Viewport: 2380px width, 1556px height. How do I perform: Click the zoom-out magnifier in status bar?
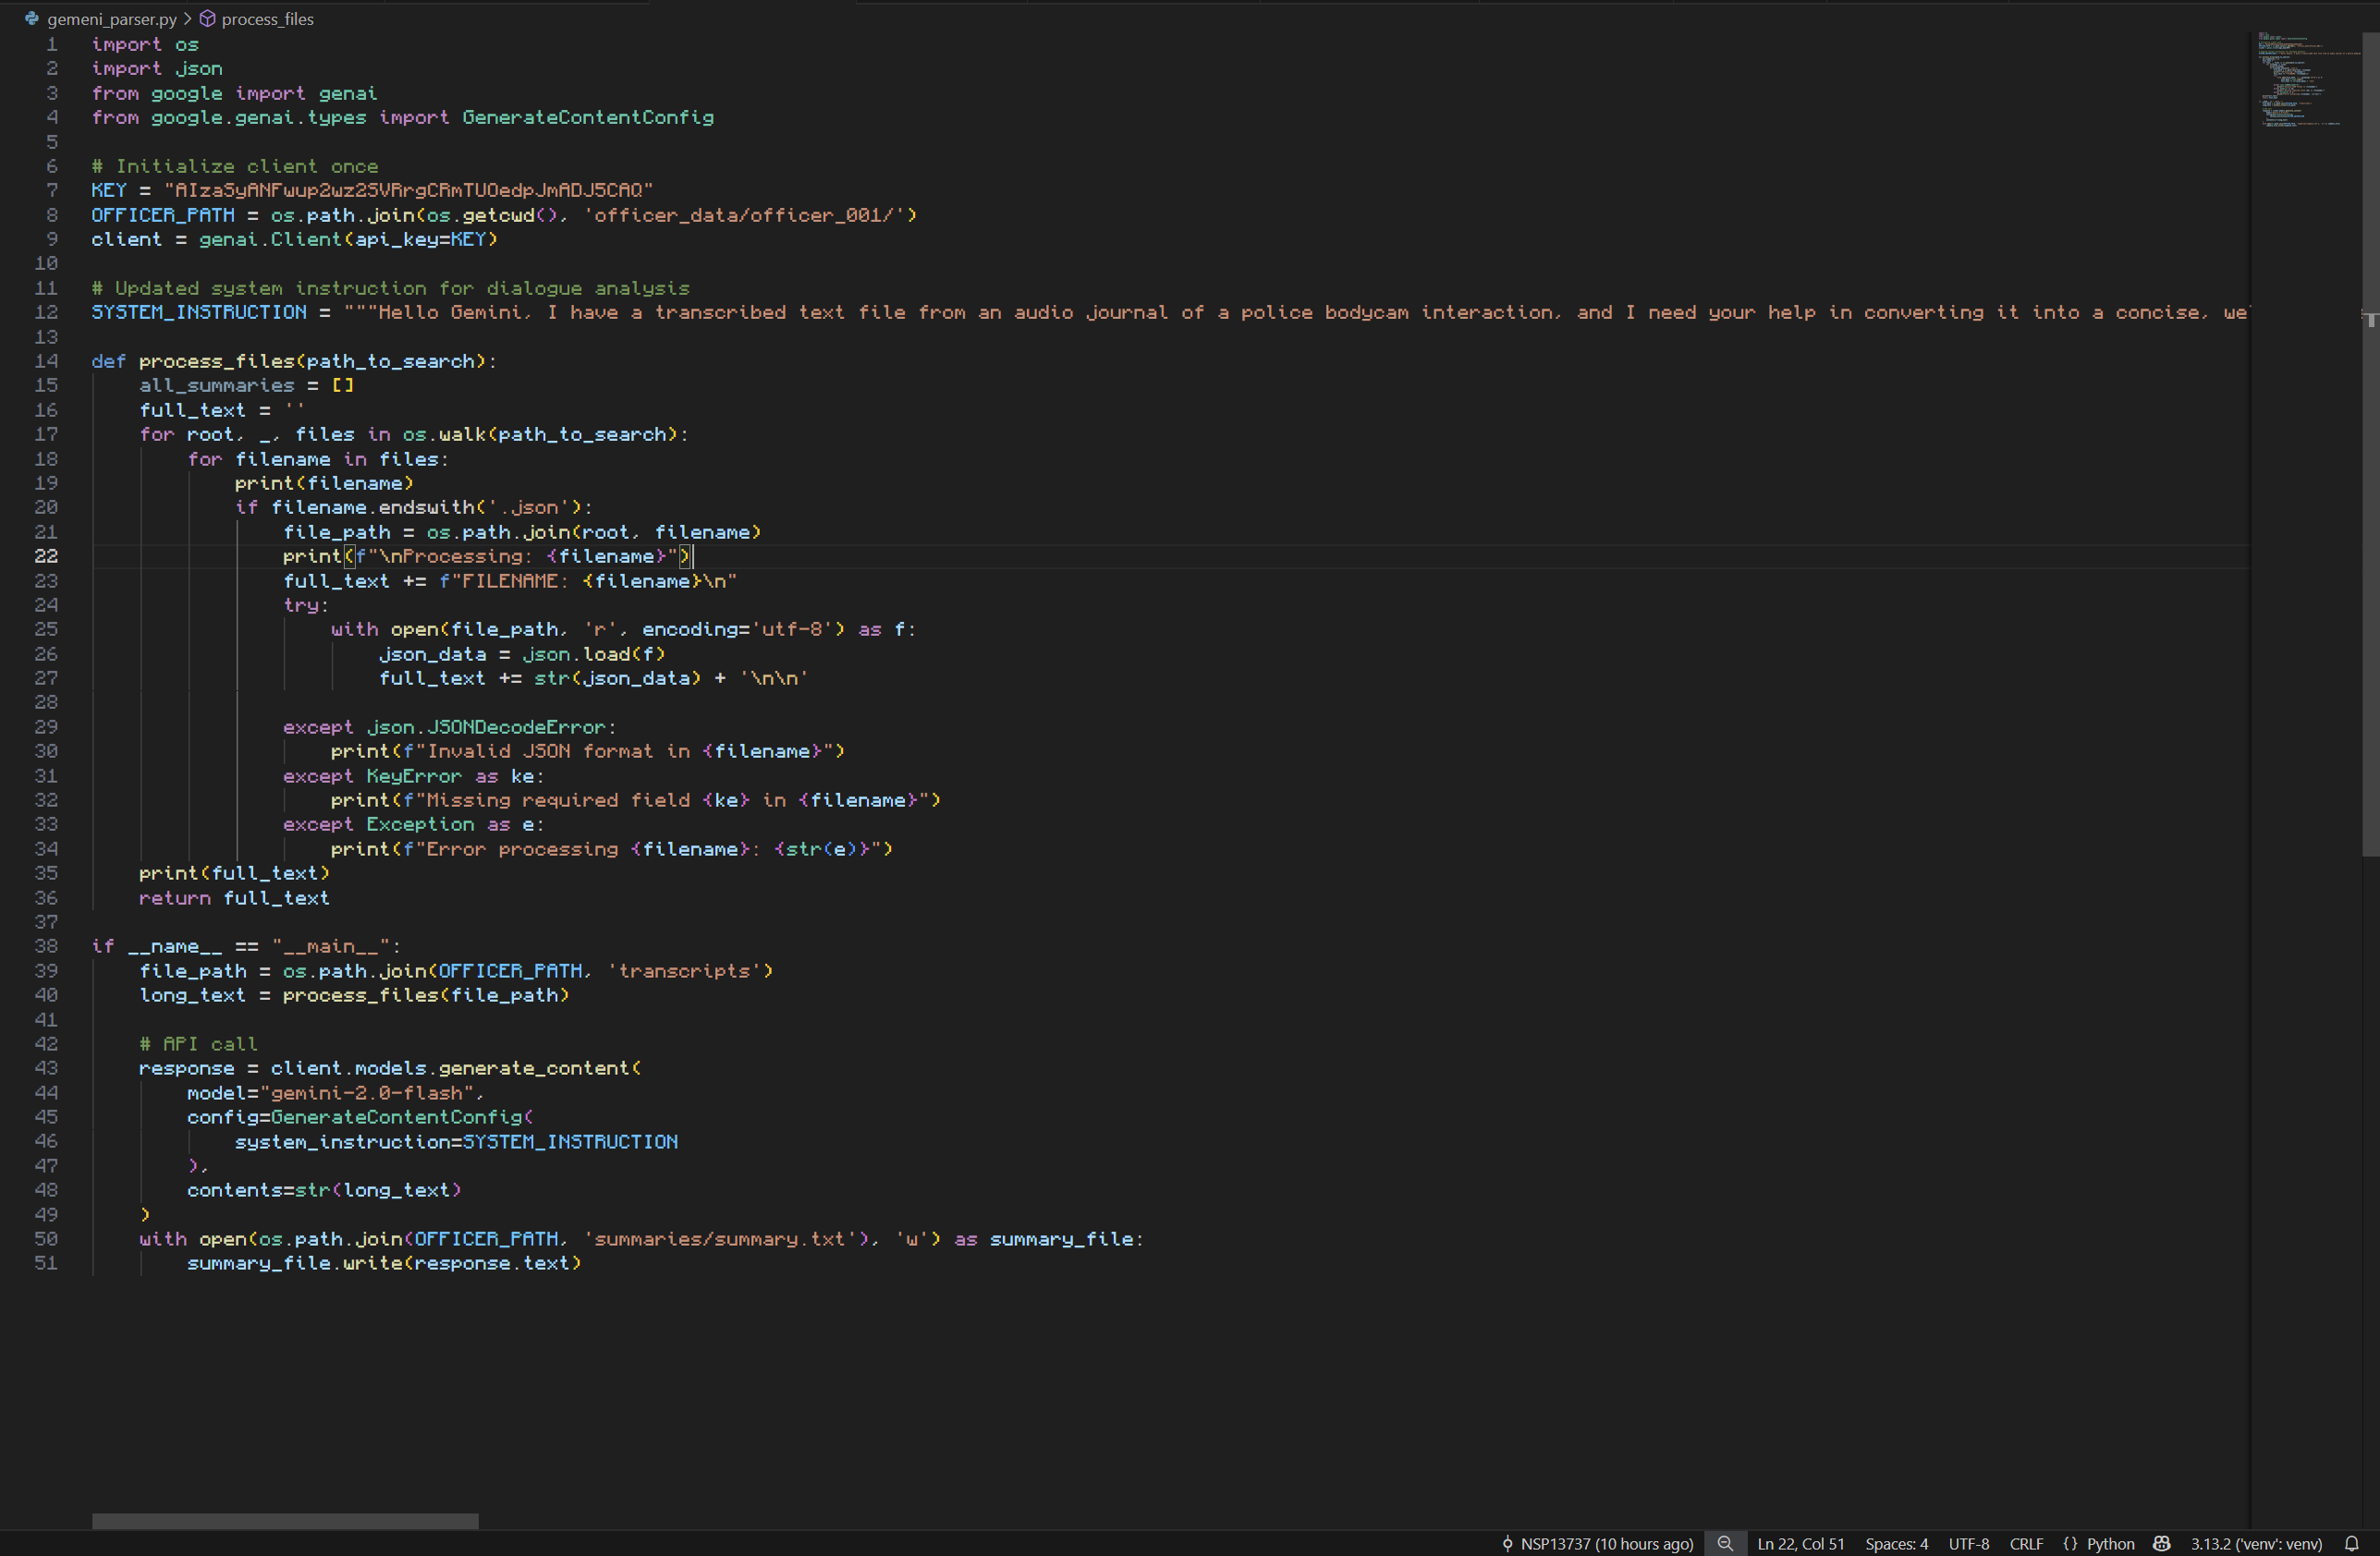coord(1725,1543)
